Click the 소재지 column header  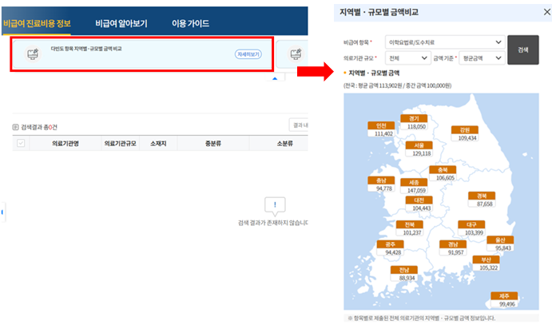[158, 144]
